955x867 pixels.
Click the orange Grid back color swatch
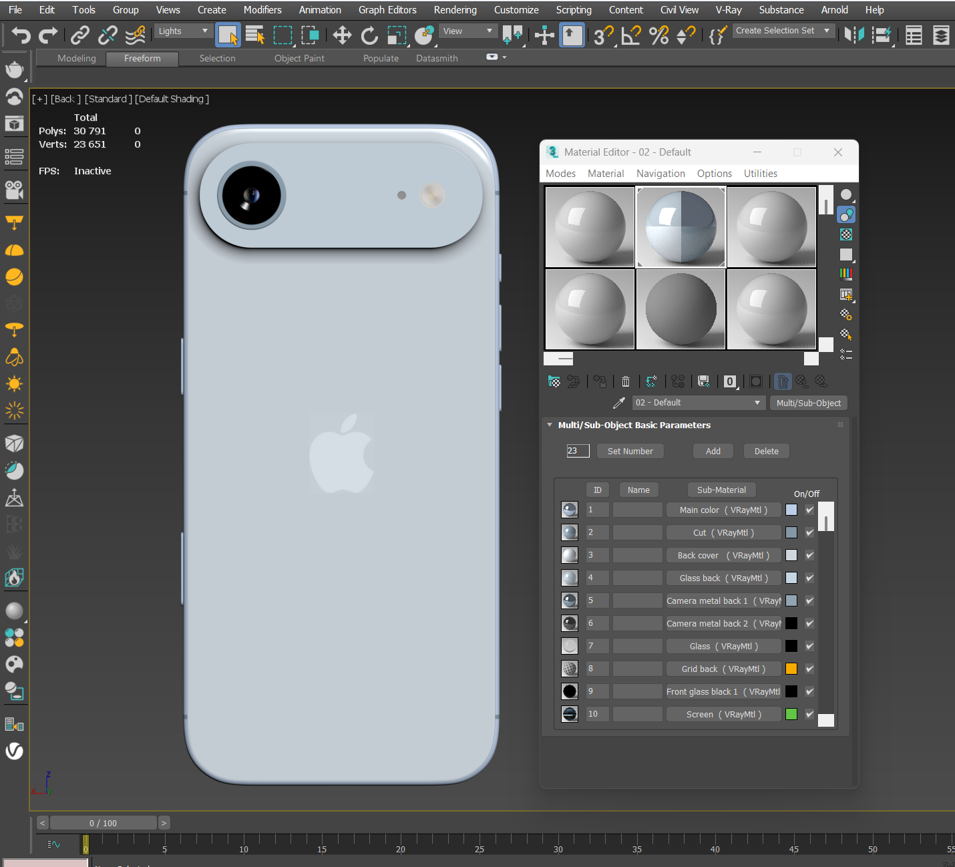pyautogui.click(x=791, y=669)
